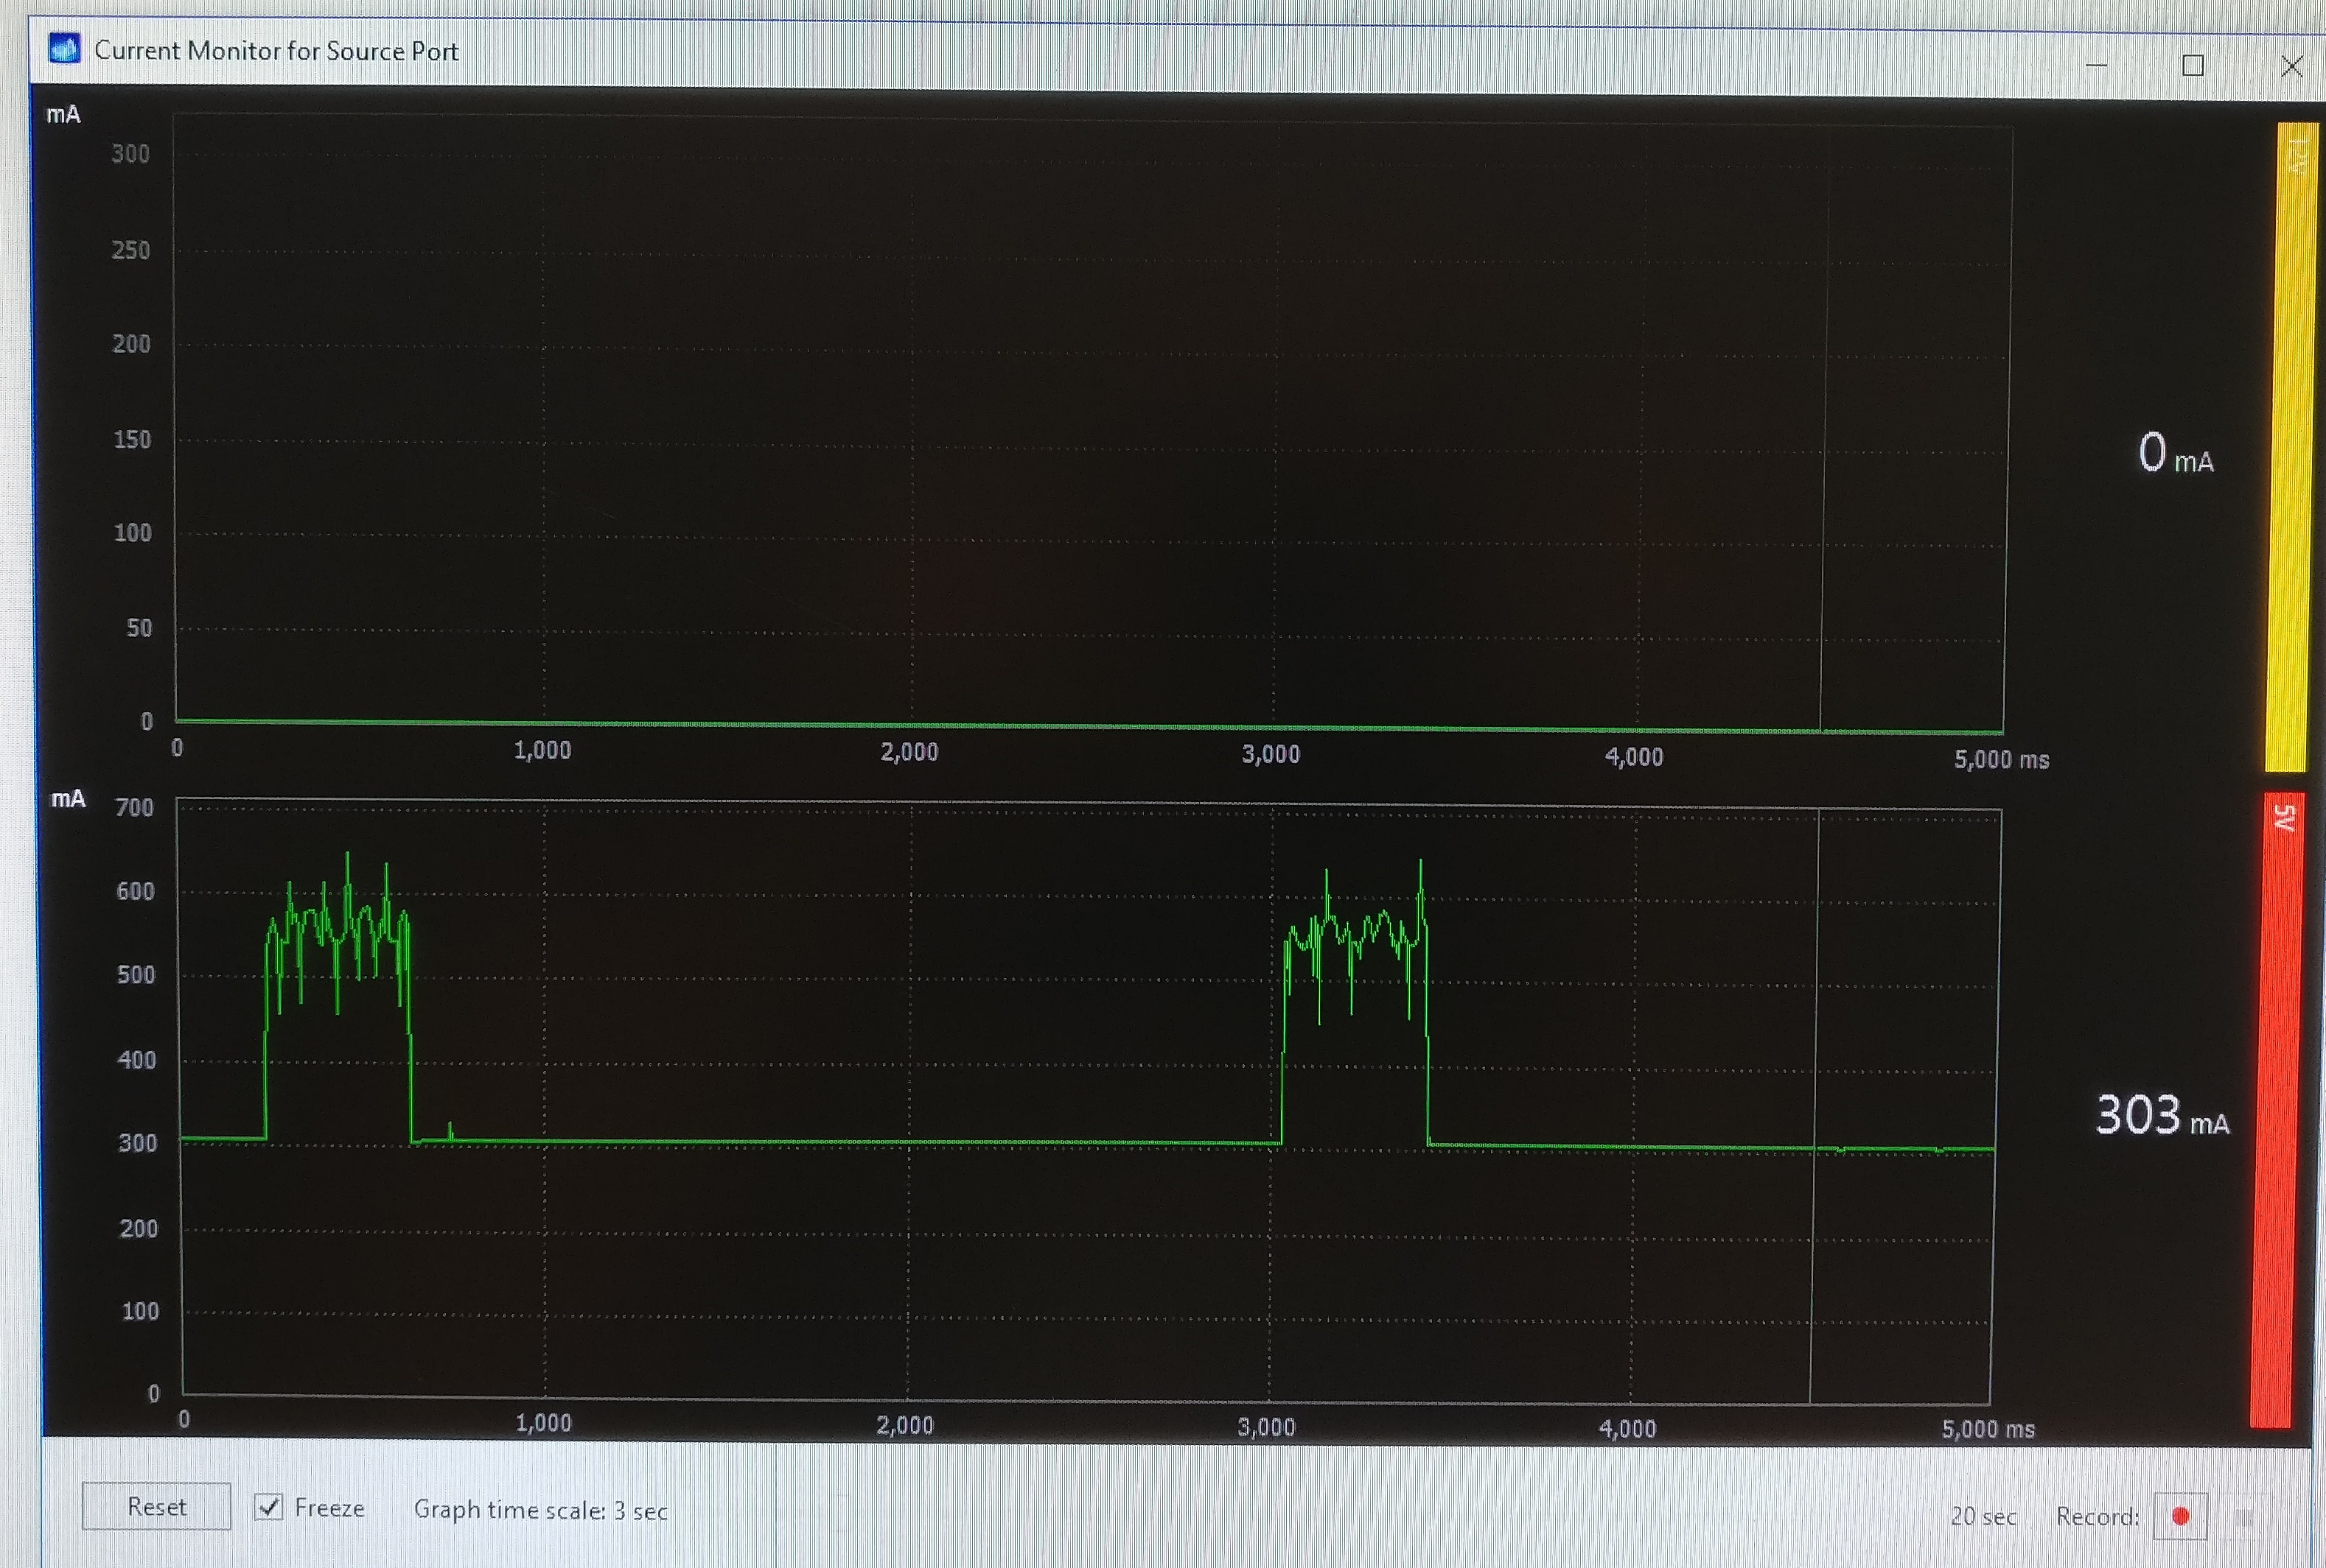The width and height of the screenshot is (2326, 1568).
Task: Uncheck the Freeze checkbox
Action: click(x=268, y=1507)
